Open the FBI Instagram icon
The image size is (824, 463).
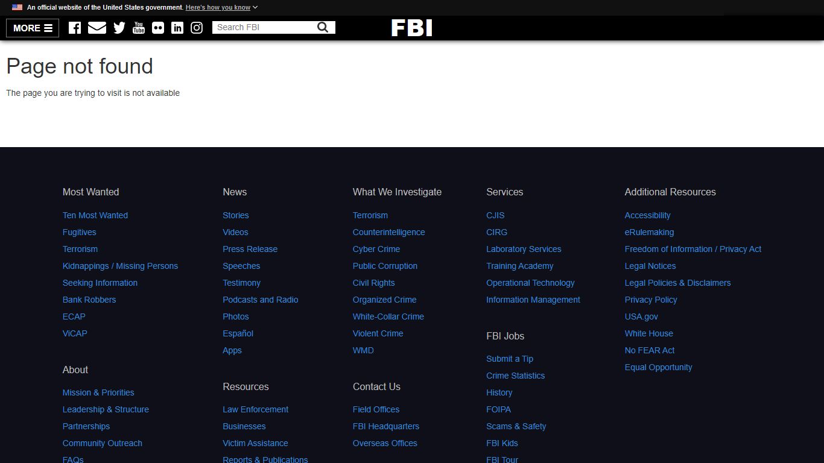pos(197,28)
